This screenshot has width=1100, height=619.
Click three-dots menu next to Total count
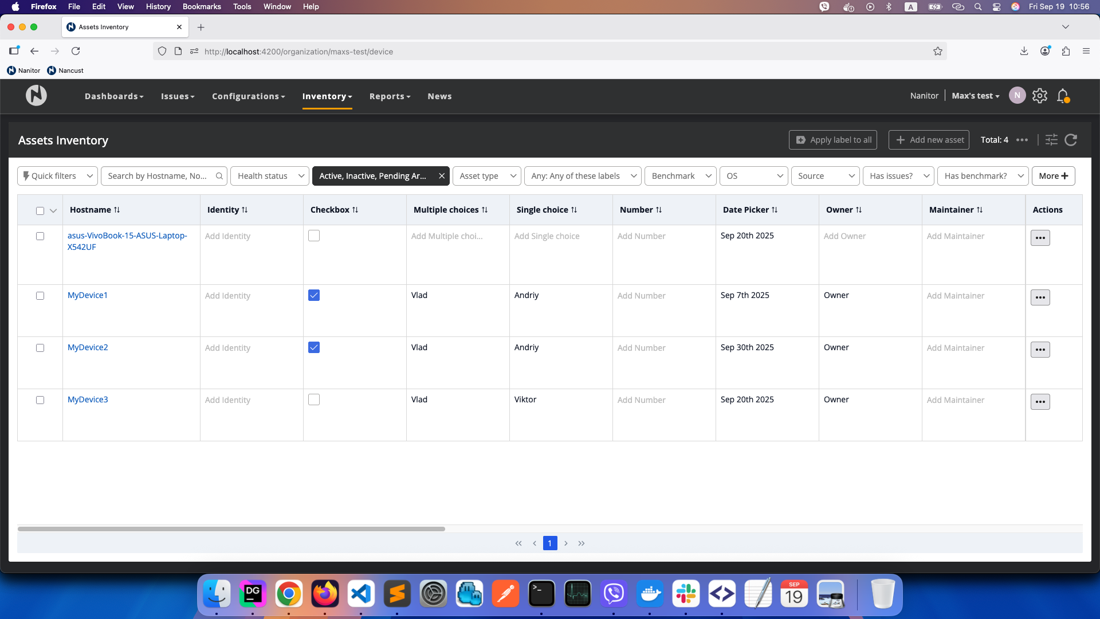tap(1022, 140)
